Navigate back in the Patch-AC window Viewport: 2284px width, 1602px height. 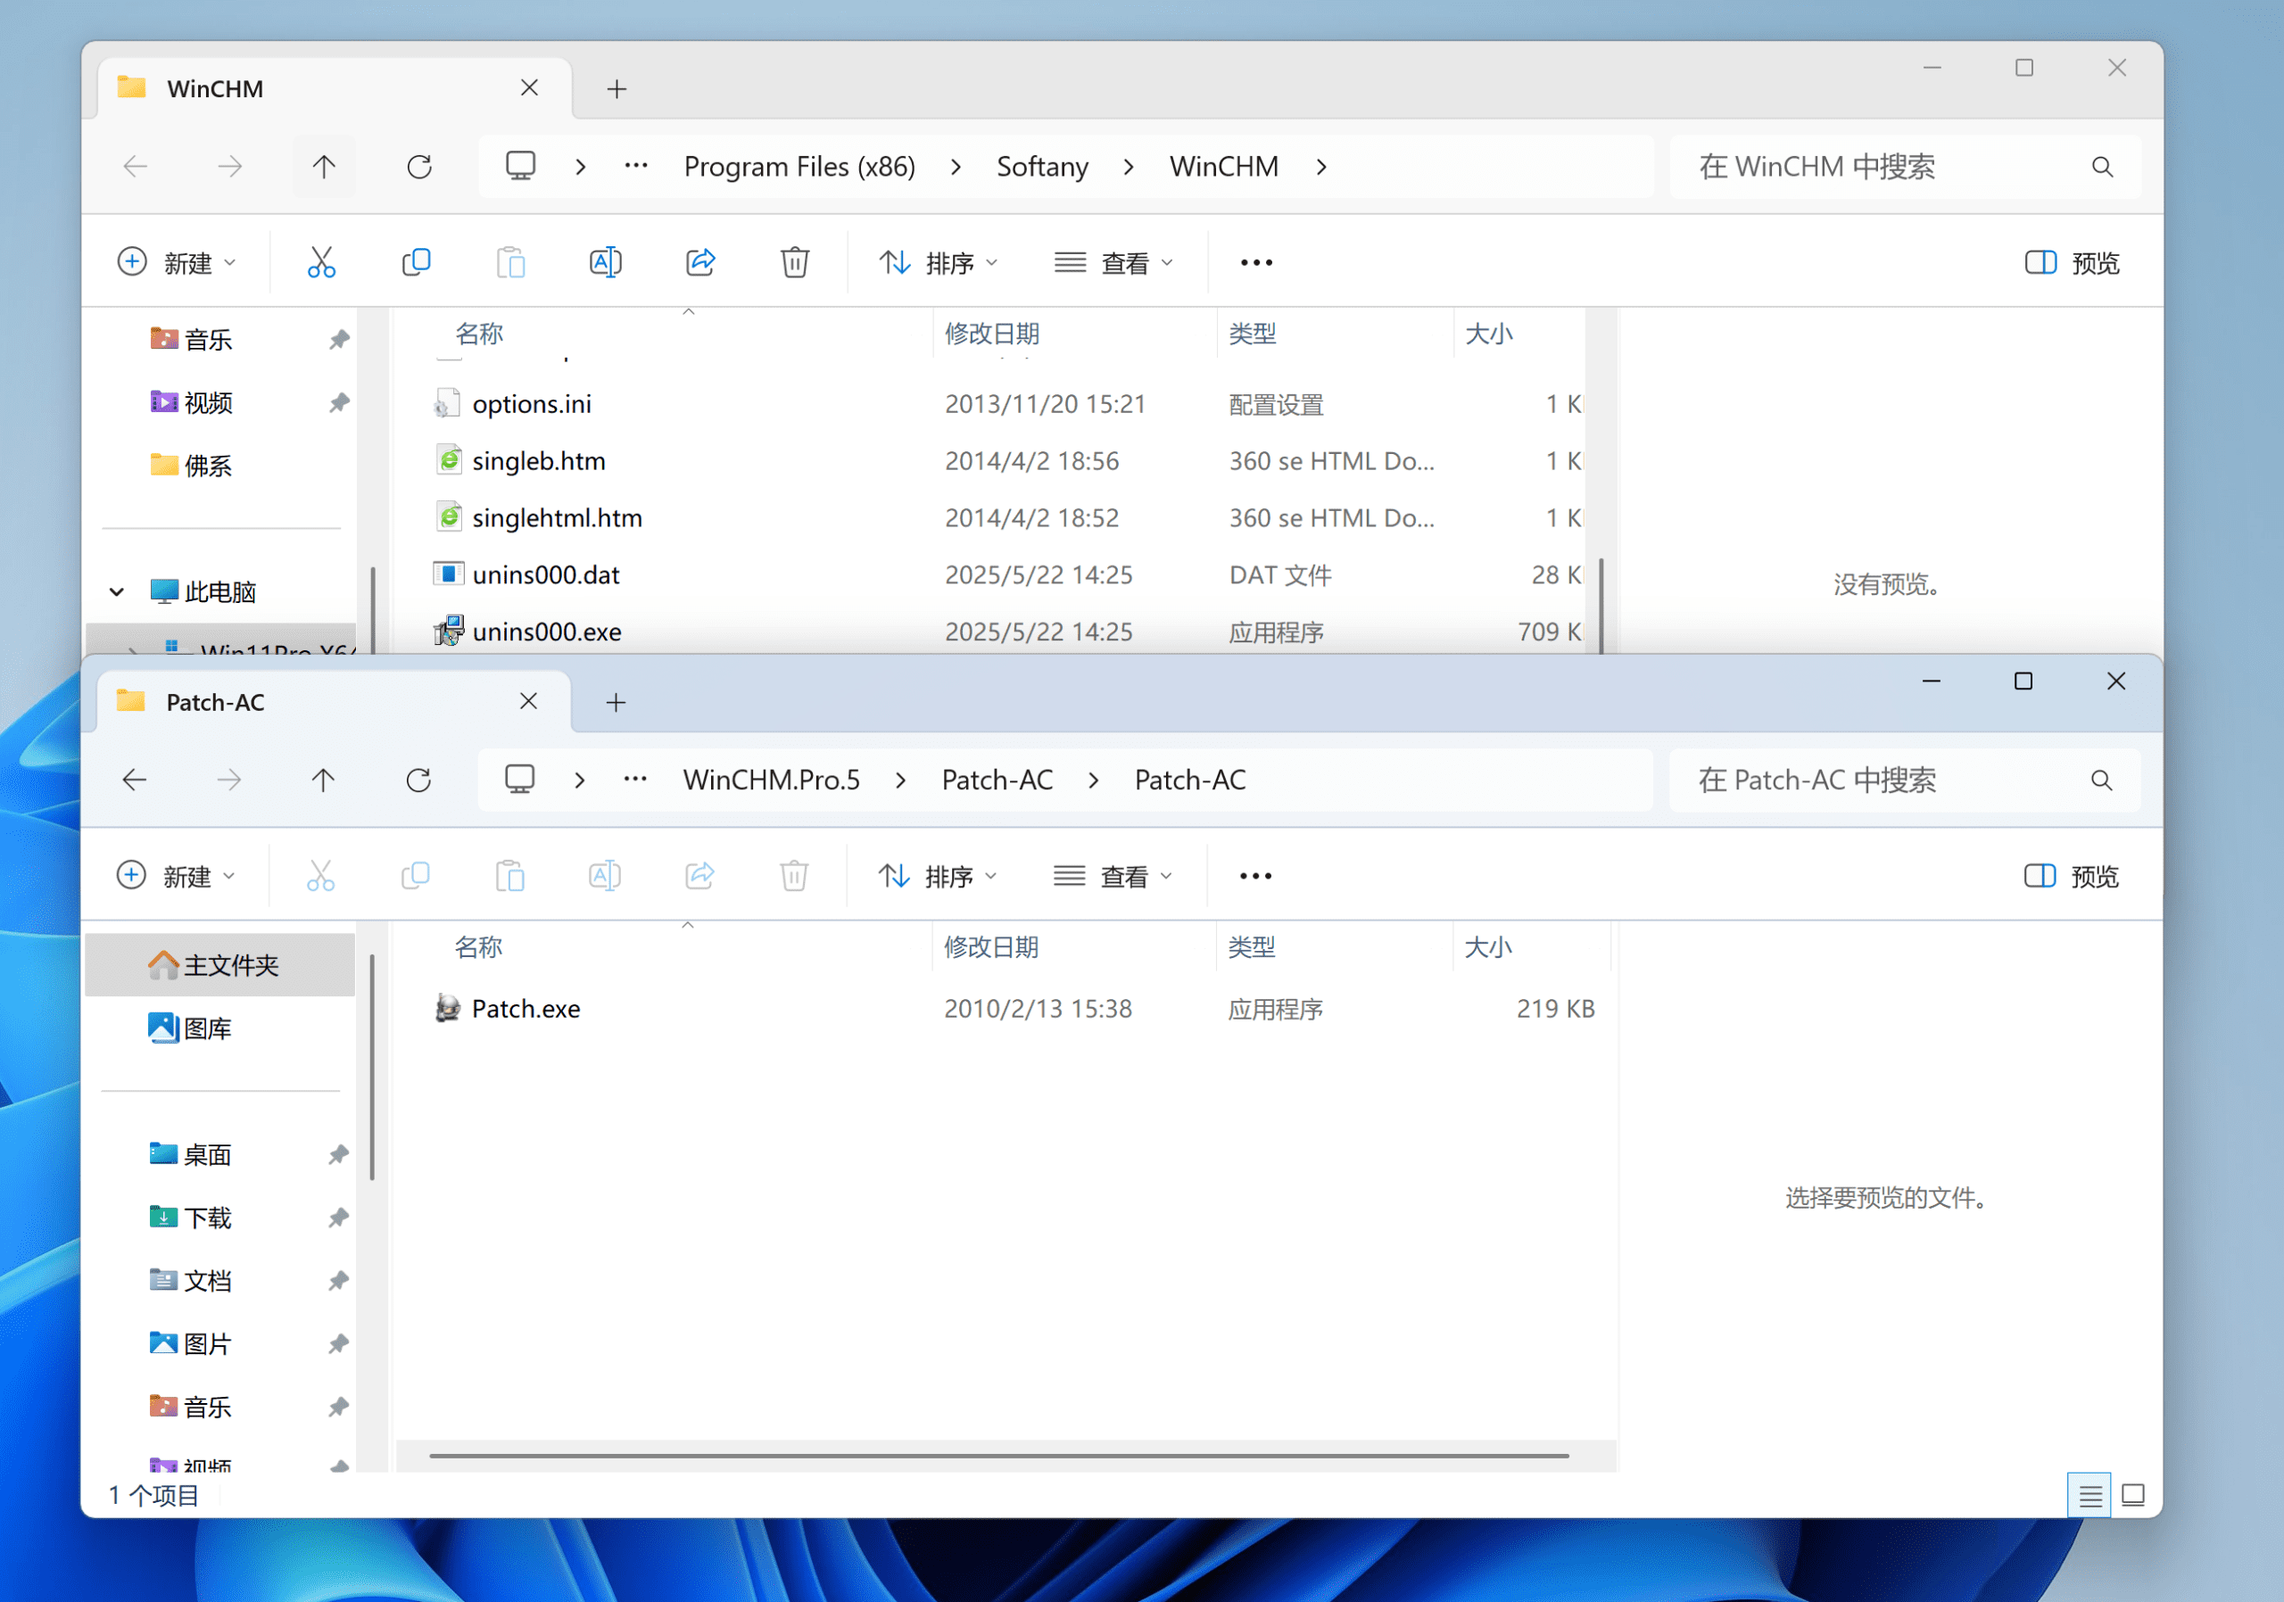pyautogui.click(x=136, y=780)
